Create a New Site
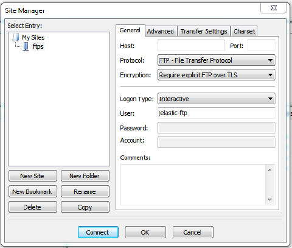This screenshot has height=248, width=292. tap(33, 176)
